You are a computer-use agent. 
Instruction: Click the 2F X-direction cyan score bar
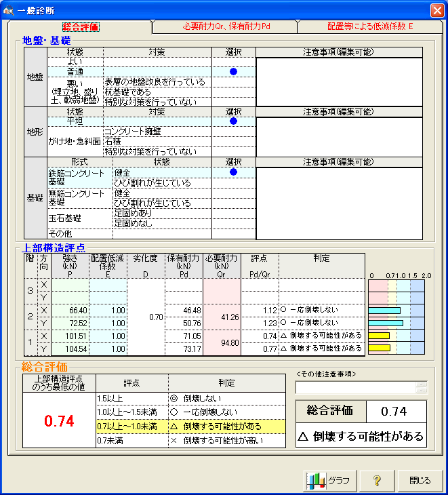click(384, 311)
